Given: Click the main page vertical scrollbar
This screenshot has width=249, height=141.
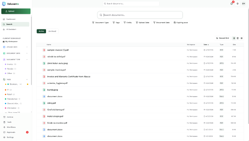Looking at the screenshot, I should pos(248,66).
